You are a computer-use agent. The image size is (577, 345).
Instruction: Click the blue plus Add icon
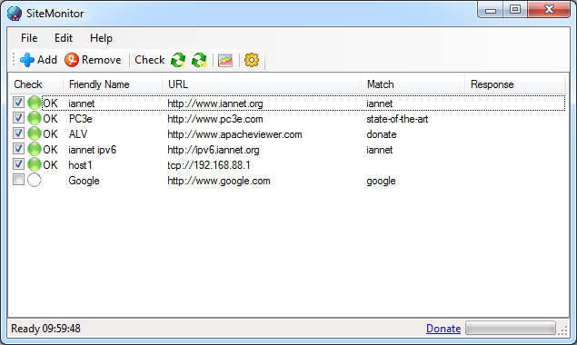[27, 60]
